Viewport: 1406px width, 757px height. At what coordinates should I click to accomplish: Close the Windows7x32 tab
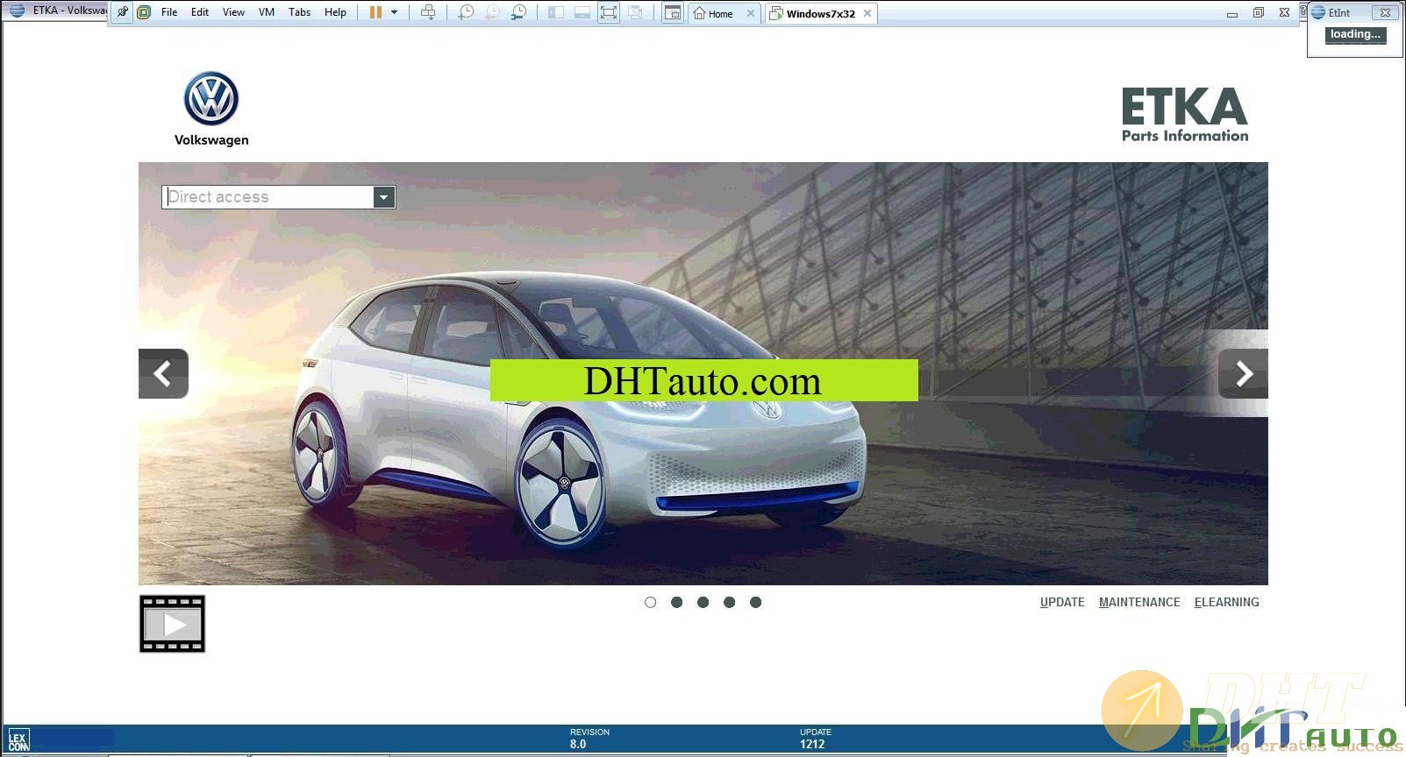tap(867, 13)
